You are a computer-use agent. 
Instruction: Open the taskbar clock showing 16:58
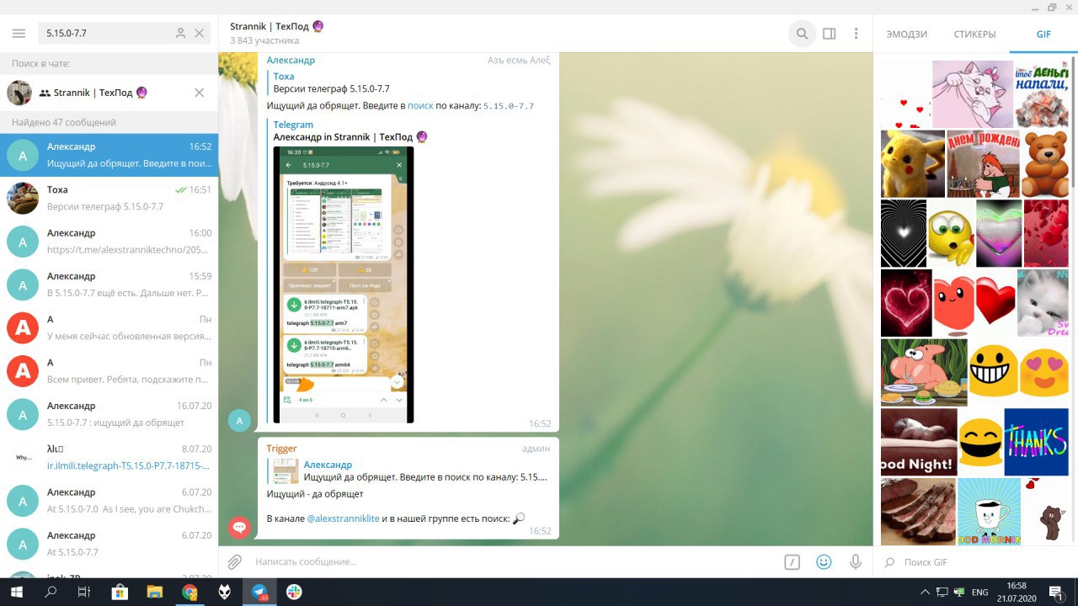(x=1017, y=593)
